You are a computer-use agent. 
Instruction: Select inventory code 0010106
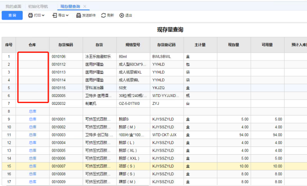tap(59, 57)
